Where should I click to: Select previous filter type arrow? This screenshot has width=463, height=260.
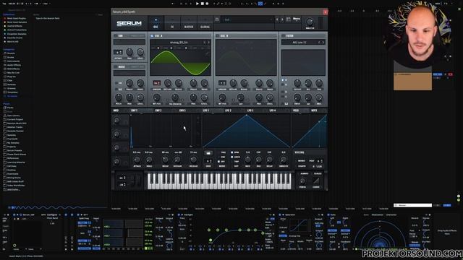[319, 43]
